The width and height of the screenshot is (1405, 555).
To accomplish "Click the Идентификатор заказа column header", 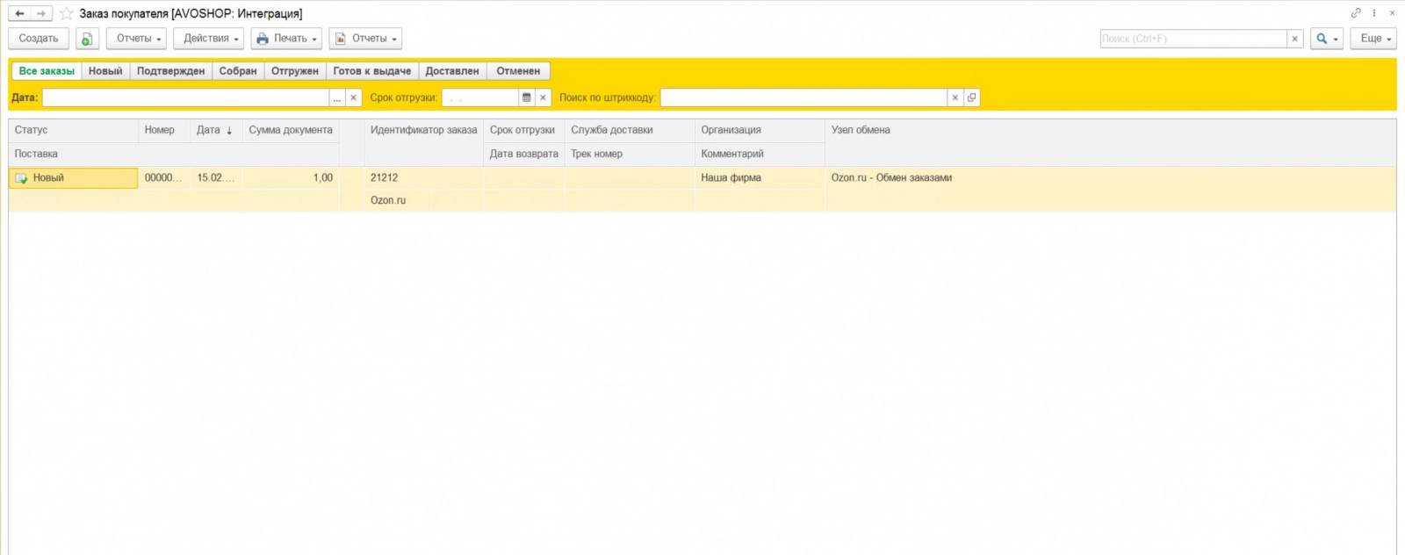I will tap(423, 130).
